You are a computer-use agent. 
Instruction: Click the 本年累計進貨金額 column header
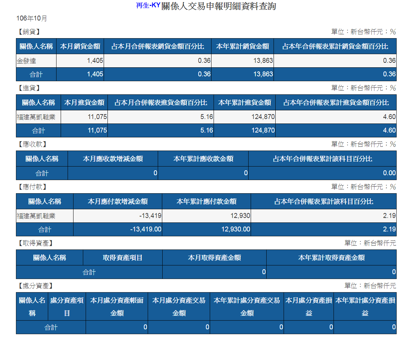coord(245,103)
